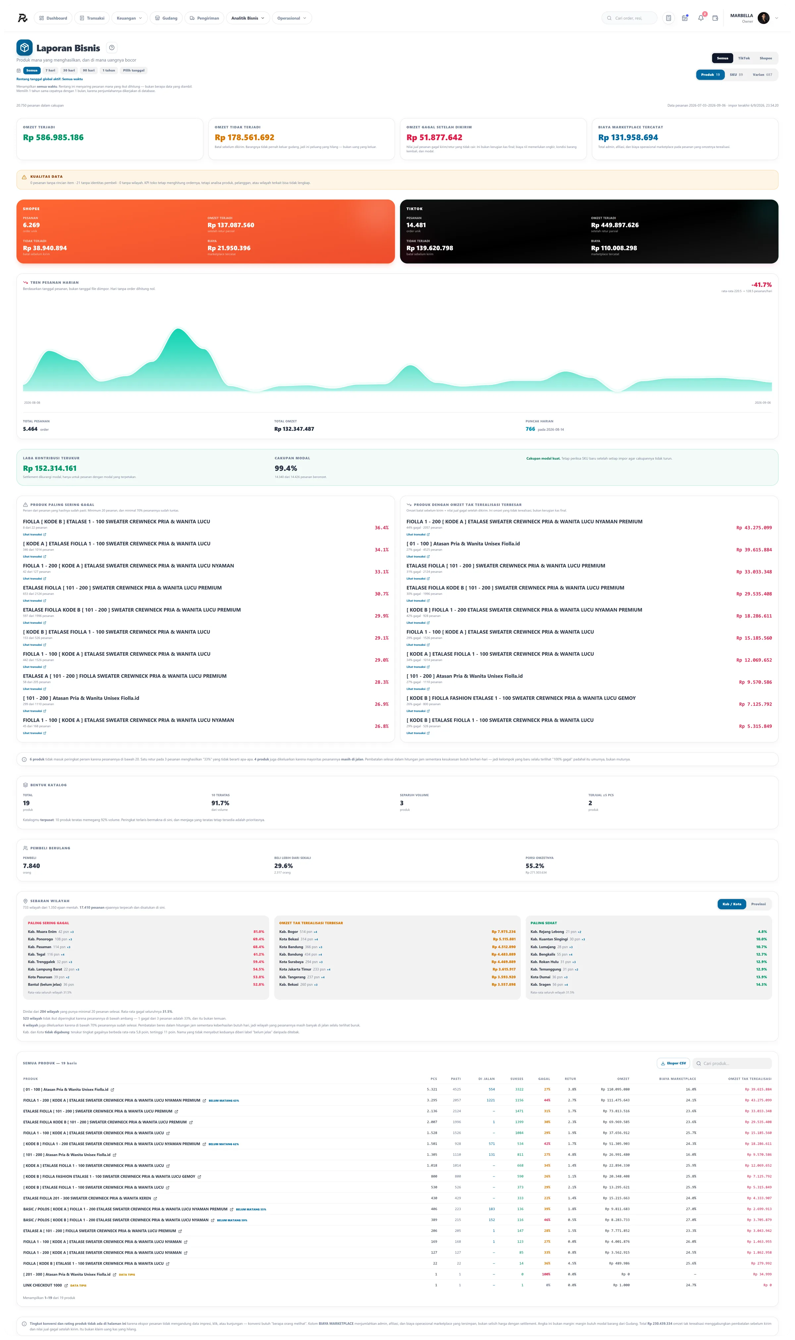Expand the Analitik Bisnis dropdown
Image resolution: width=795 pixels, height=1340 pixels.
click(247, 18)
